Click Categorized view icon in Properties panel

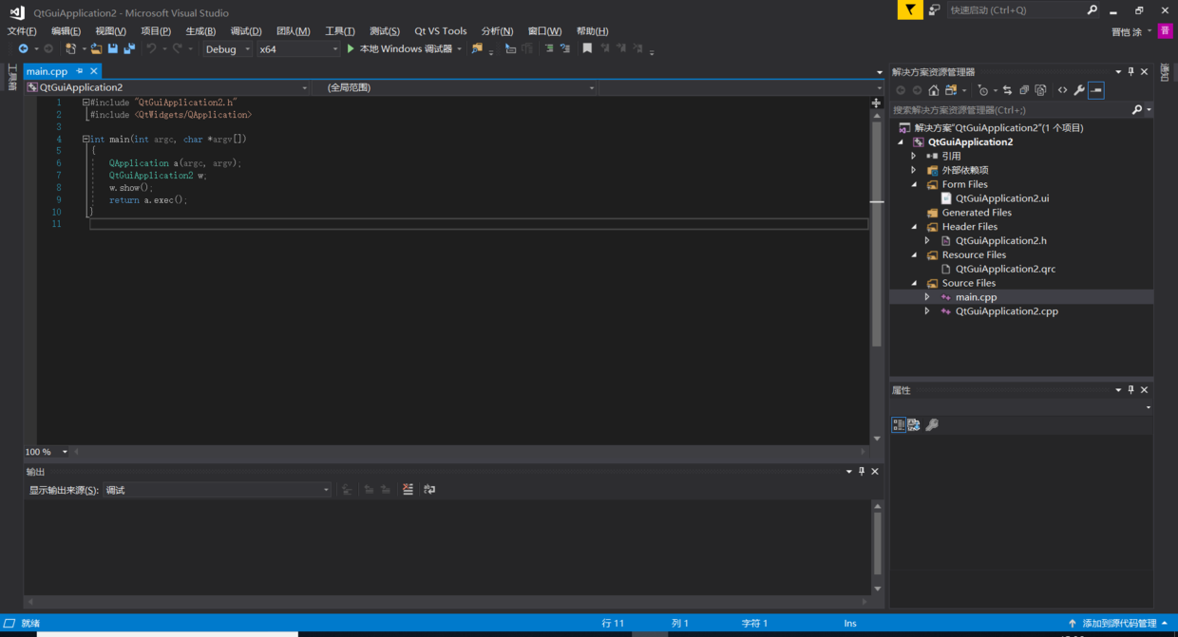[x=899, y=425]
